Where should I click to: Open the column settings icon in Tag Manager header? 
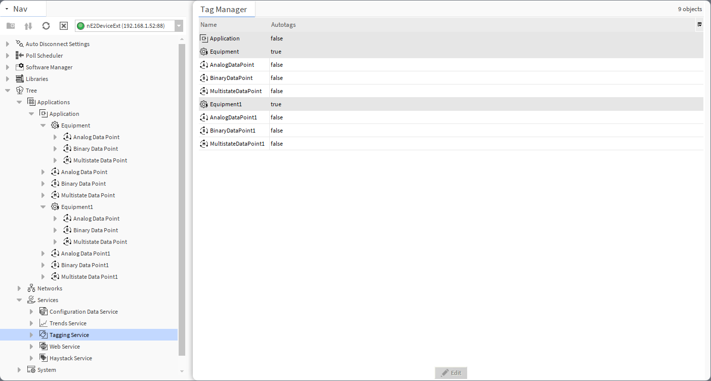[699, 24]
